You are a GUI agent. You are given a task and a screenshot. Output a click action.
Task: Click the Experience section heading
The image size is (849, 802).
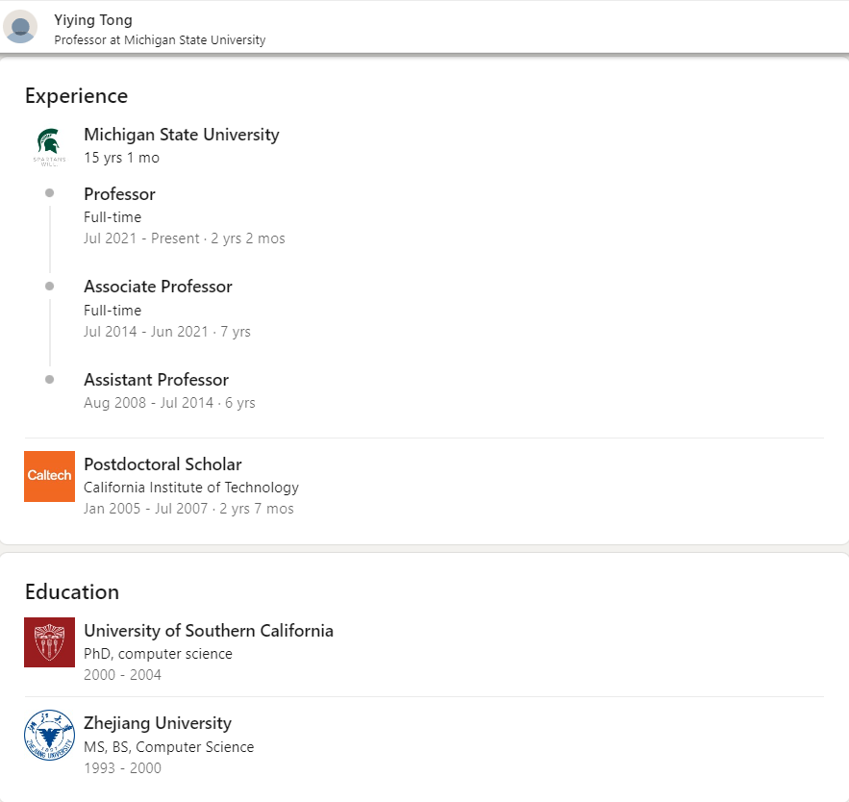[x=76, y=96]
